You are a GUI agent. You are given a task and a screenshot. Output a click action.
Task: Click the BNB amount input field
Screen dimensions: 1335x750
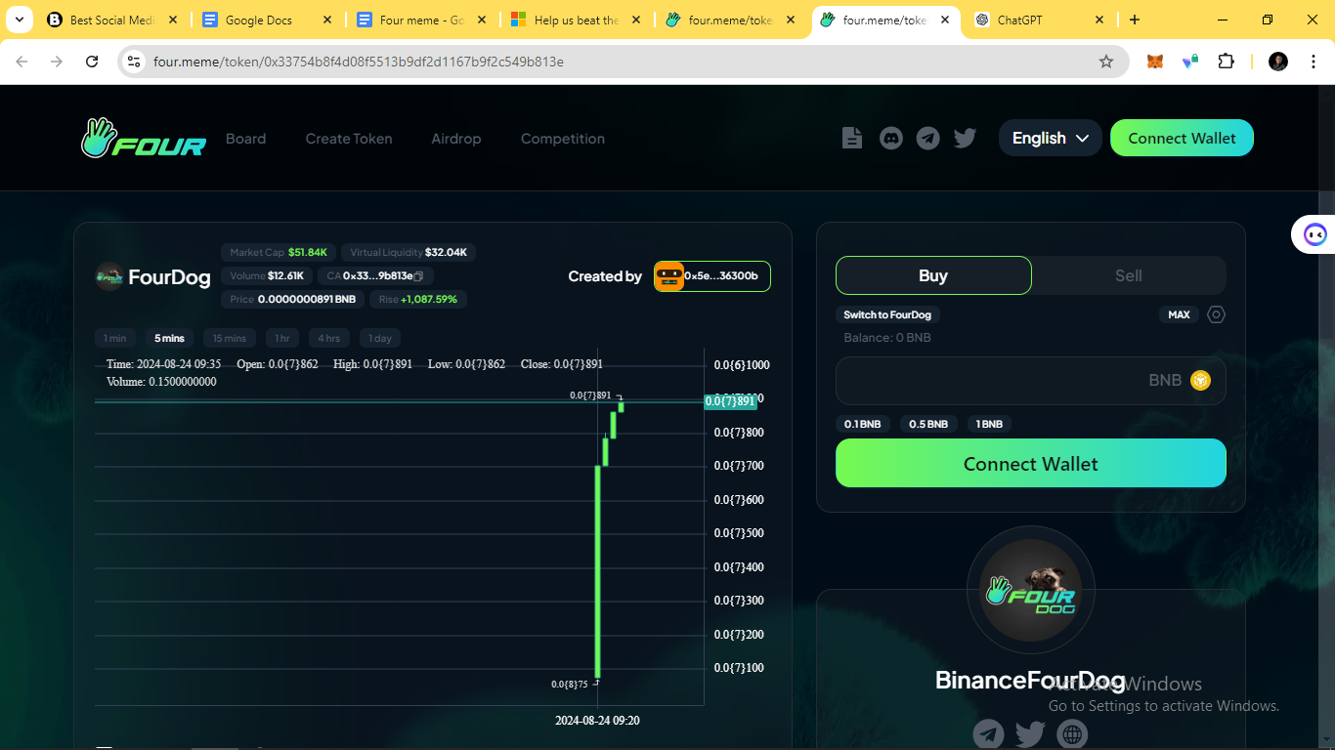(x=1031, y=380)
